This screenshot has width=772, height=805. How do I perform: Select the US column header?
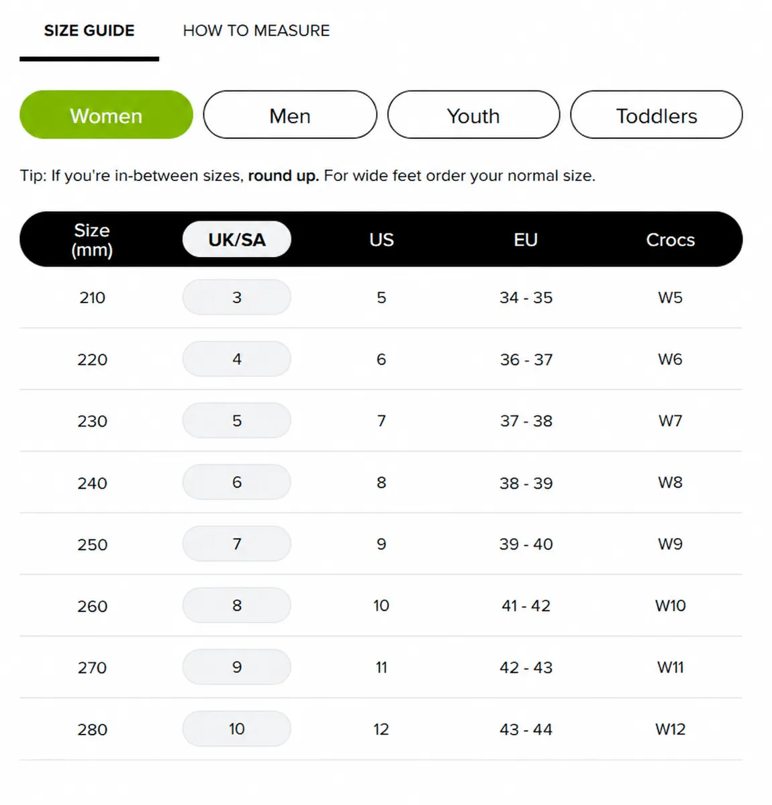click(x=381, y=239)
